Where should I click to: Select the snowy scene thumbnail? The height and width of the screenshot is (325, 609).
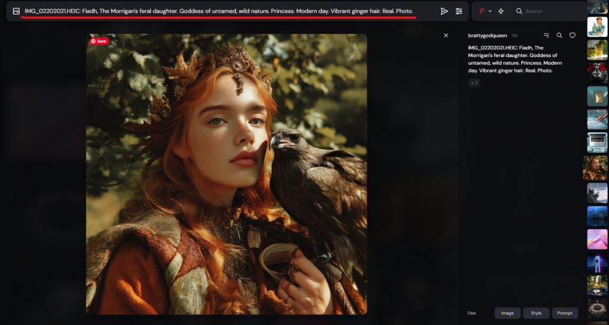pos(597,193)
